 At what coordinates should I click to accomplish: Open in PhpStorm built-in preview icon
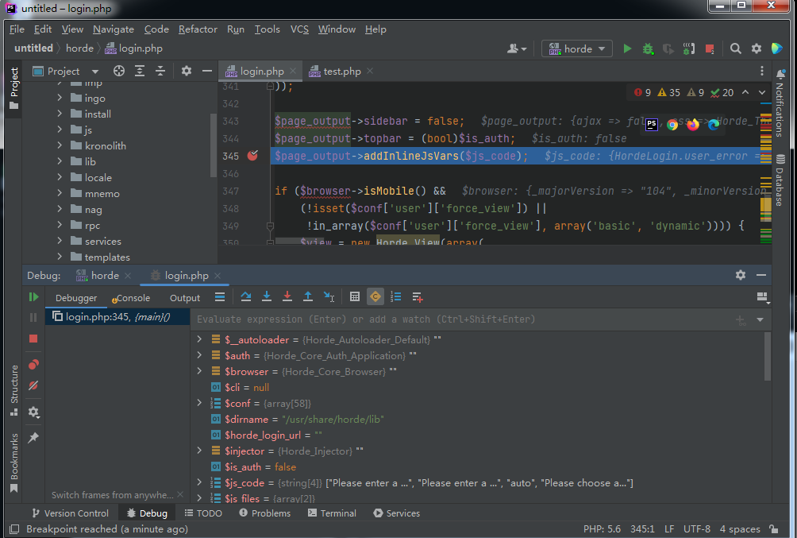(x=652, y=125)
